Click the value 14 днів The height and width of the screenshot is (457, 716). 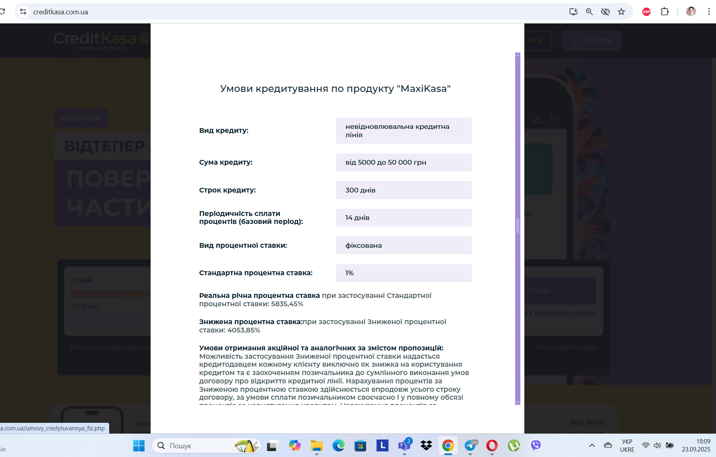[x=404, y=218]
